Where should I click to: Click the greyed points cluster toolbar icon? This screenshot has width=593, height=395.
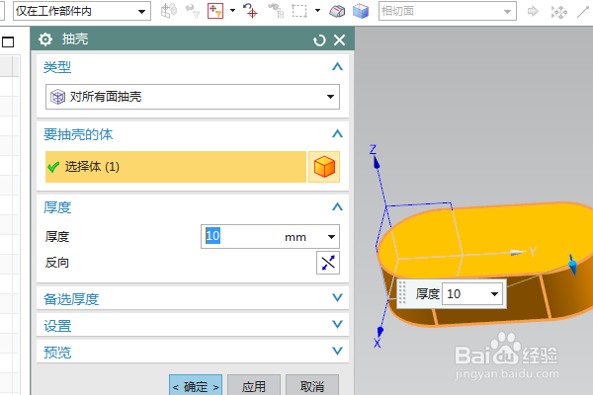click(558, 12)
